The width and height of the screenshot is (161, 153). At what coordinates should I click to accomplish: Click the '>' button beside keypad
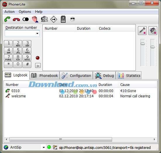click(38, 66)
